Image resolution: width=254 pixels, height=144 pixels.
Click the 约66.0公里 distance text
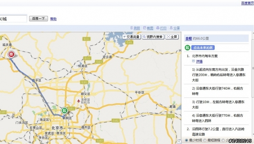point(201,38)
